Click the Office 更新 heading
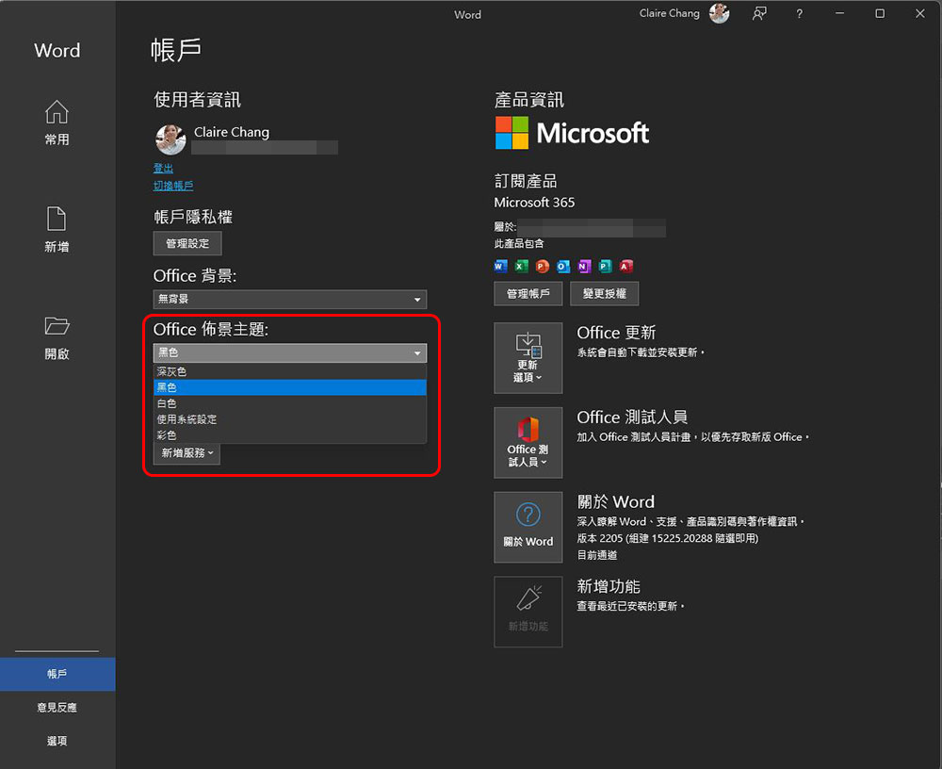 (616, 333)
